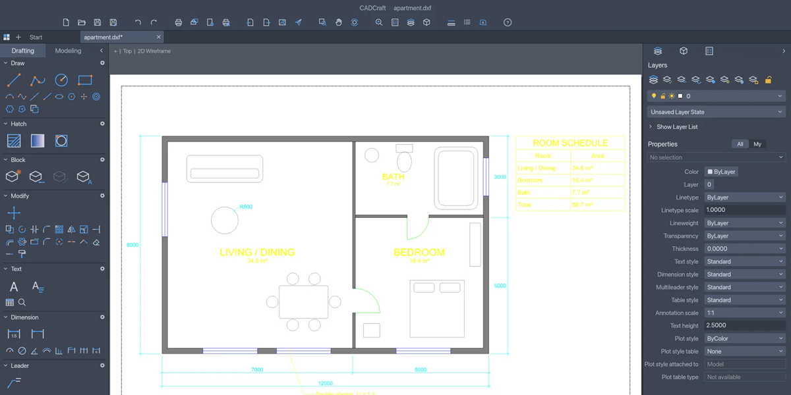Viewport: 791px width, 395px height.
Task: Select the Polyline draw tool
Action: tap(38, 80)
